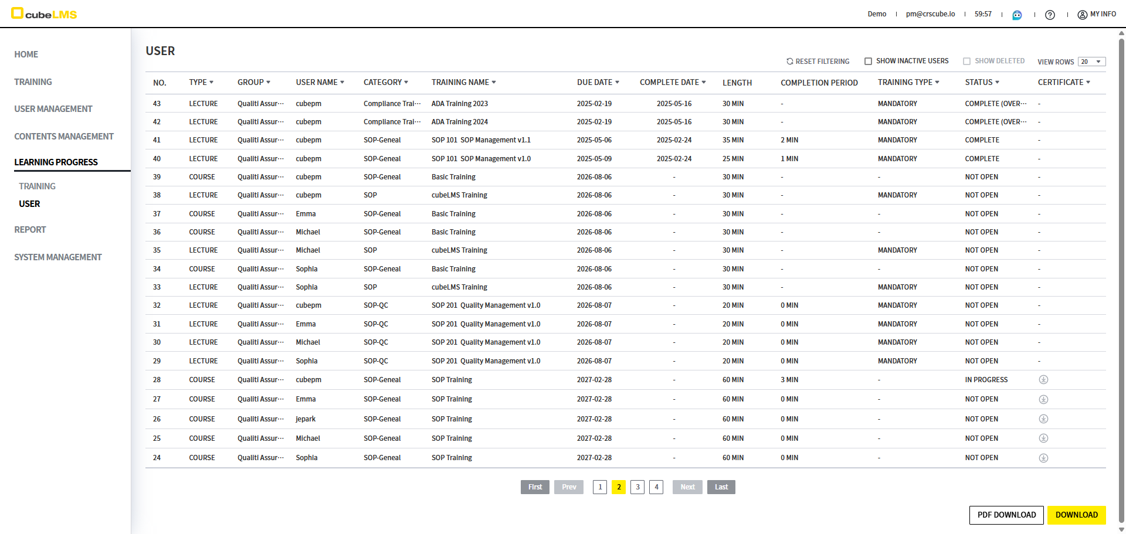Click the PDF Download button
The height and width of the screenshot is (534, 1126).
1006,515
